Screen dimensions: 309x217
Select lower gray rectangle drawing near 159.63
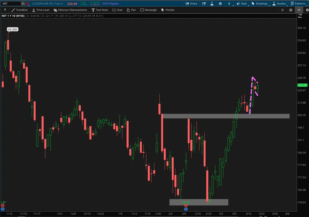click(199, 202)
